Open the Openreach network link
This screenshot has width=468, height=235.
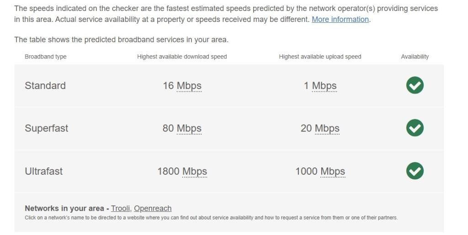pyautogui.click(x=153, y=208)
